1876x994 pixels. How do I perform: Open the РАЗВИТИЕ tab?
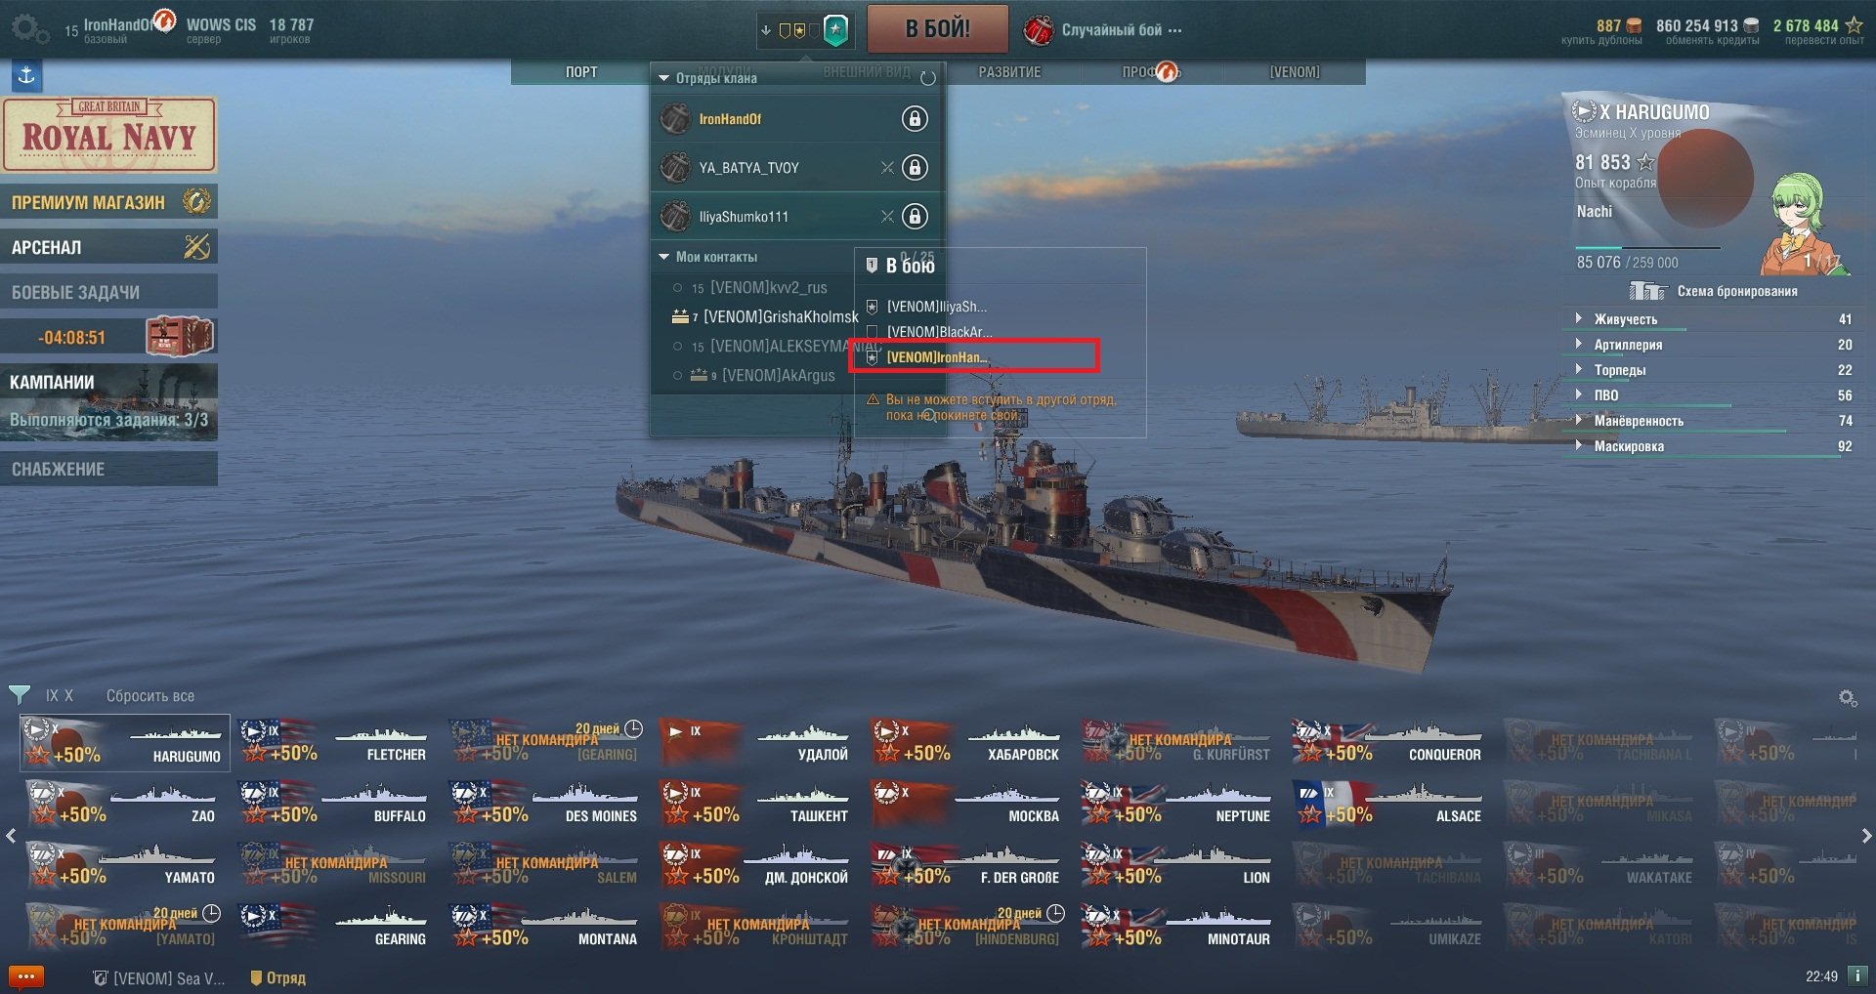tap(1009, 72)
